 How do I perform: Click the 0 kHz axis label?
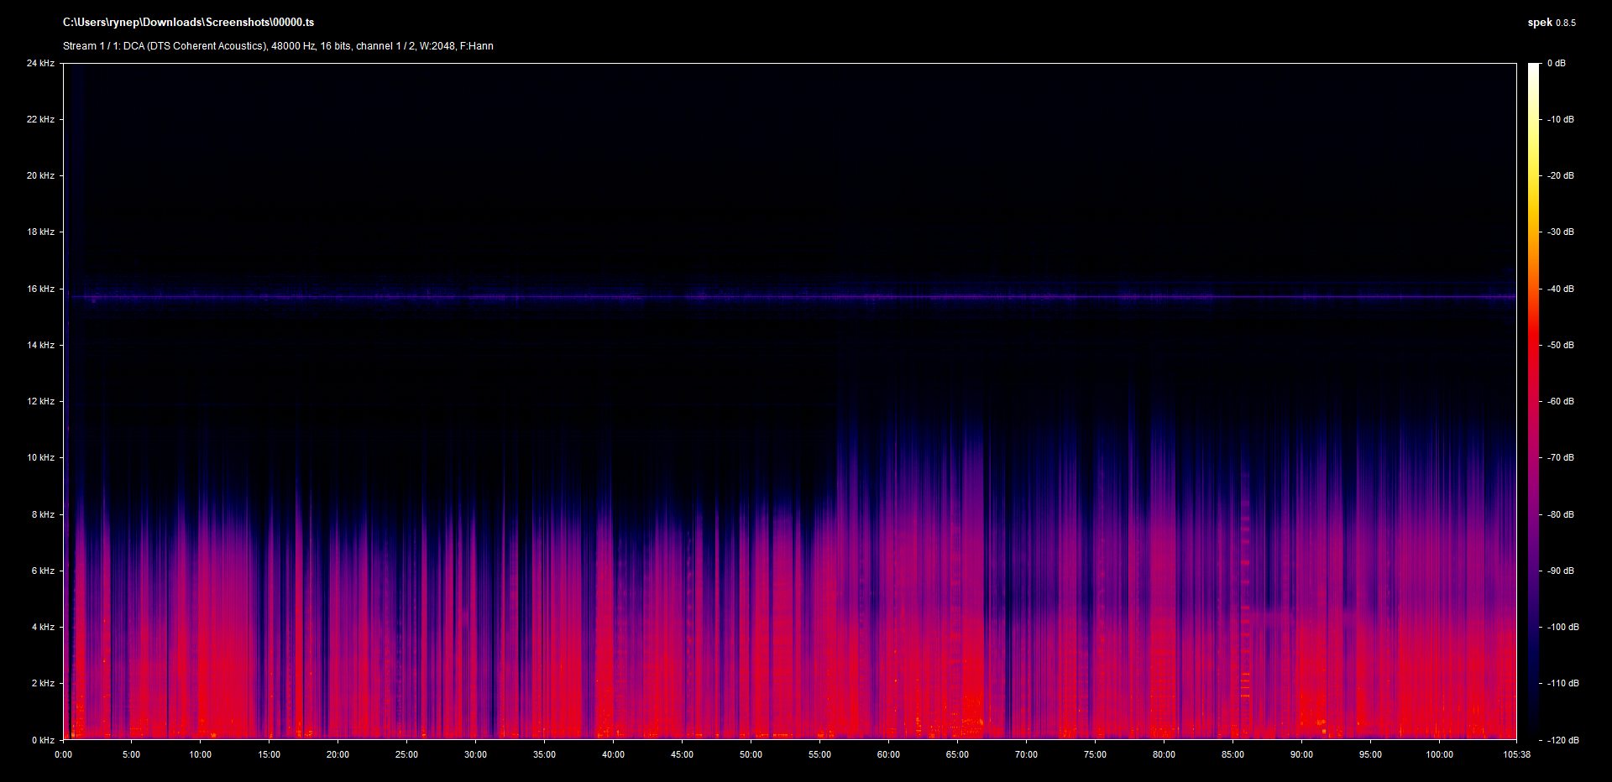click(43, 740)
